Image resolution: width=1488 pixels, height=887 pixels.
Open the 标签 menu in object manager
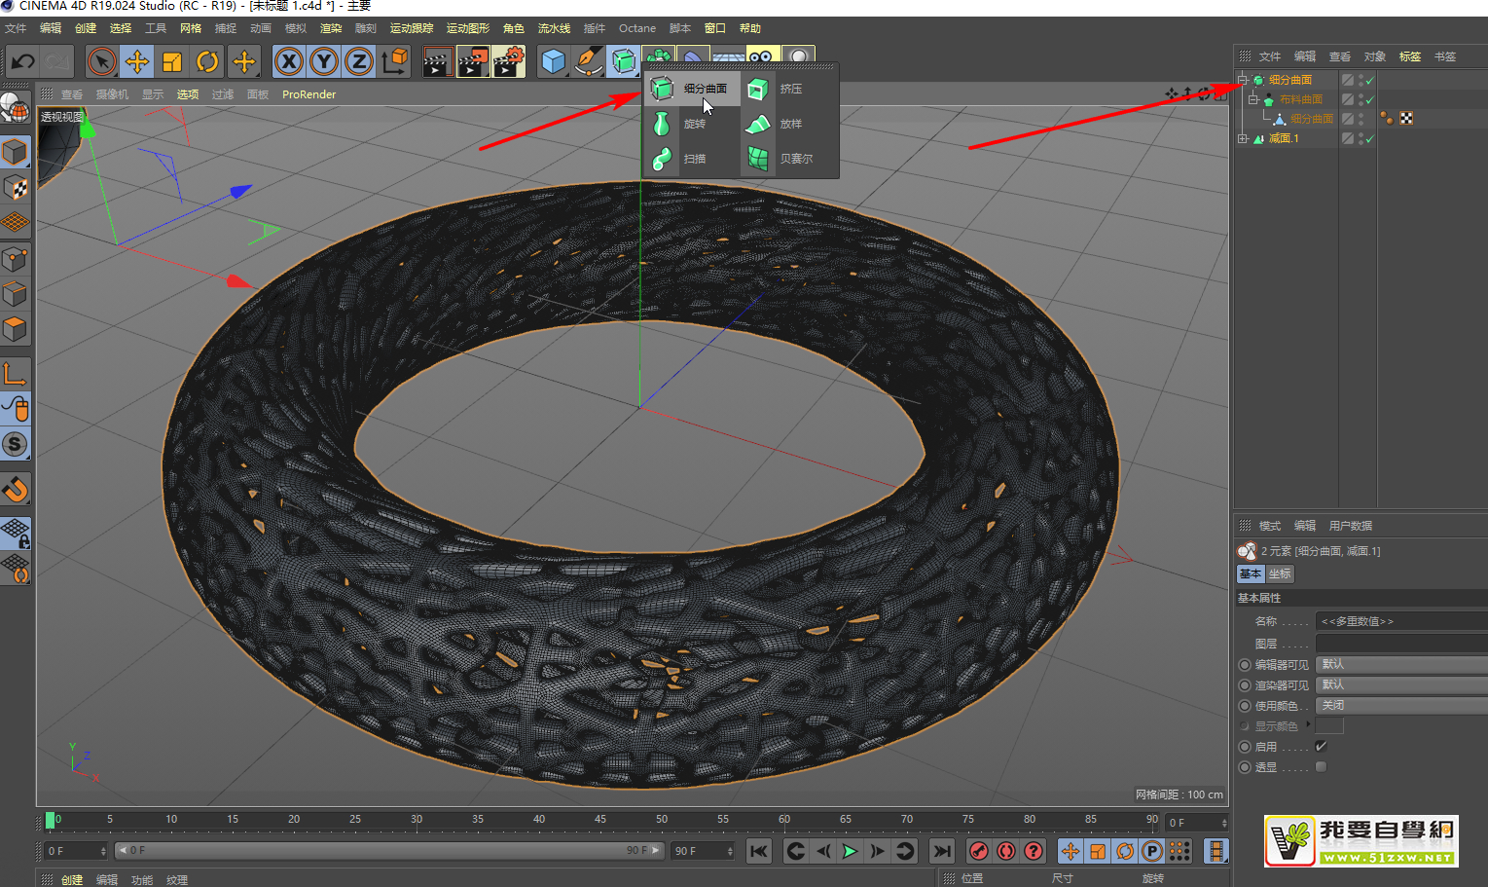[x=1410, y=56]
